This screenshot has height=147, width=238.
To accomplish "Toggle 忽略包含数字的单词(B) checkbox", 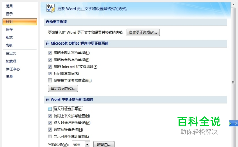I will [x=50, y=60].
